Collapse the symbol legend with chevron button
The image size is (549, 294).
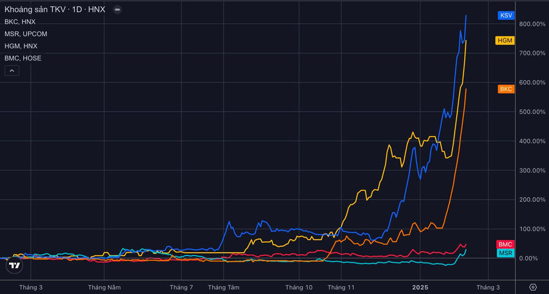coord(12,71)
